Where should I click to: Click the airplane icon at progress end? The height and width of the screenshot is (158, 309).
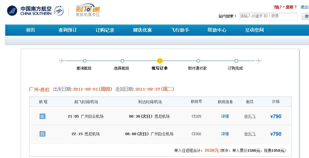pyautogui.click(x=258, y=61)
